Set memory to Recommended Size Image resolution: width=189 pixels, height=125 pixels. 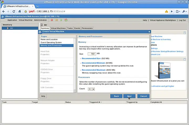(x=91, y=59)
